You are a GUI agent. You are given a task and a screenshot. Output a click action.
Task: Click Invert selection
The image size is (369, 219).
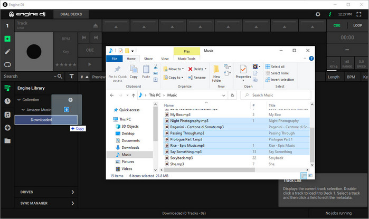coord(280,80)
